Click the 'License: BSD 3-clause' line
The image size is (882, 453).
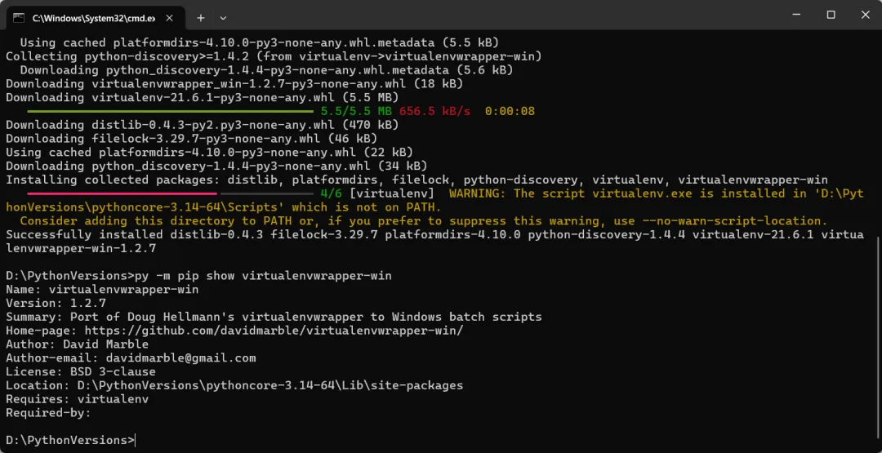[80, 371]
